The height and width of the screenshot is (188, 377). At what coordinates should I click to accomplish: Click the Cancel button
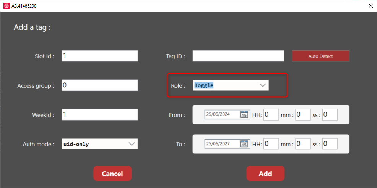pyautogui.click(x=112, y=174)
